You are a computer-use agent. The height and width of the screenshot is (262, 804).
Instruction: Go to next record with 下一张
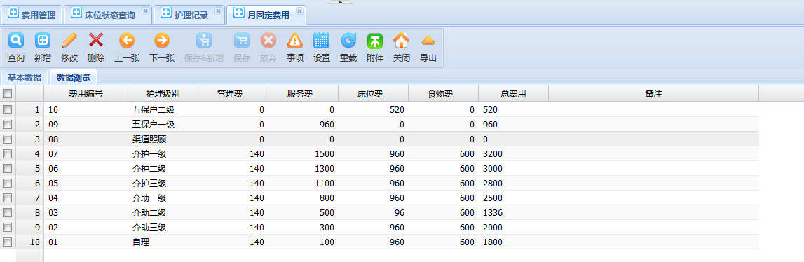pos(161,40)
